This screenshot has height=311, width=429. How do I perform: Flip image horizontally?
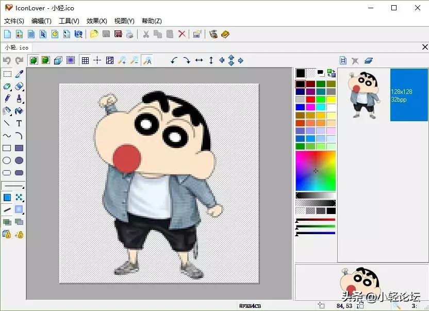pos(199,60)
